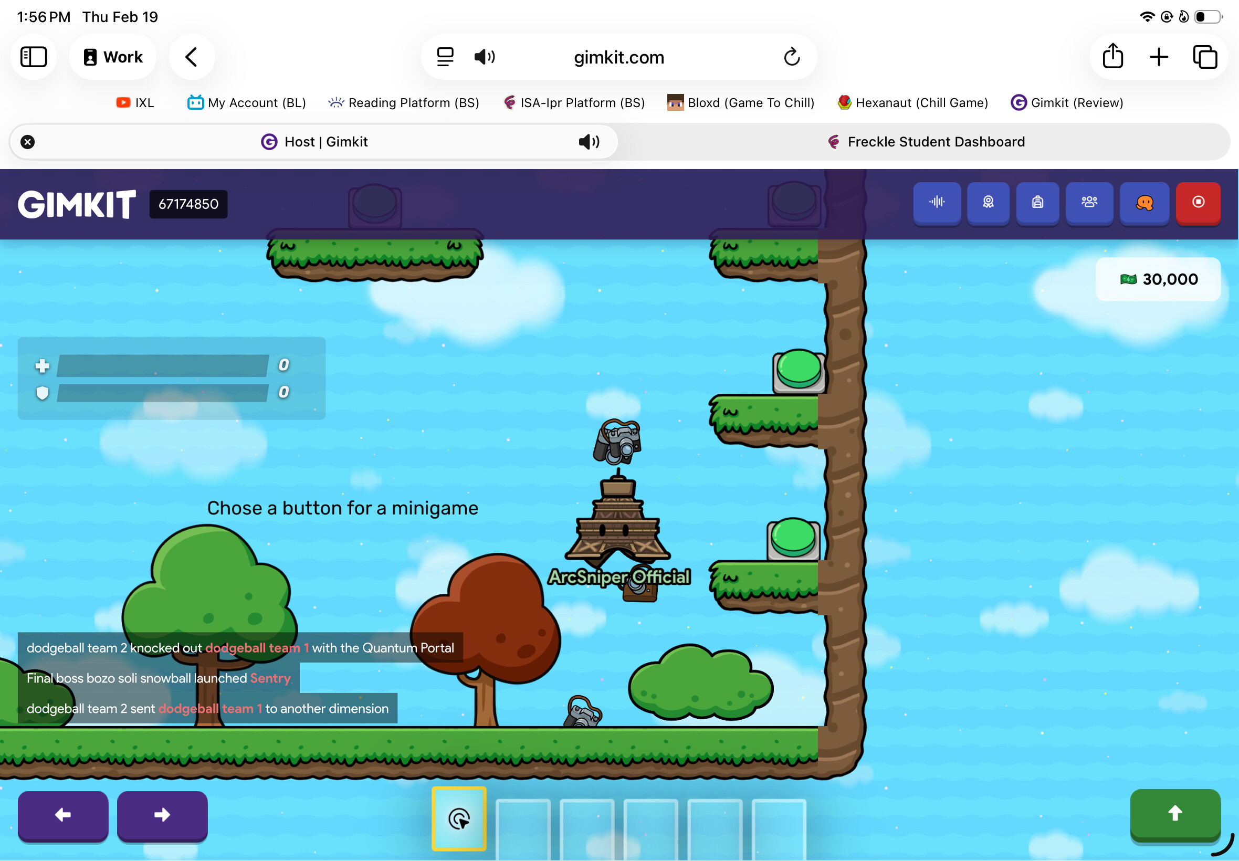1239x861 pixels.
Task: Open the Work profile menu
Action: (113, 57)
